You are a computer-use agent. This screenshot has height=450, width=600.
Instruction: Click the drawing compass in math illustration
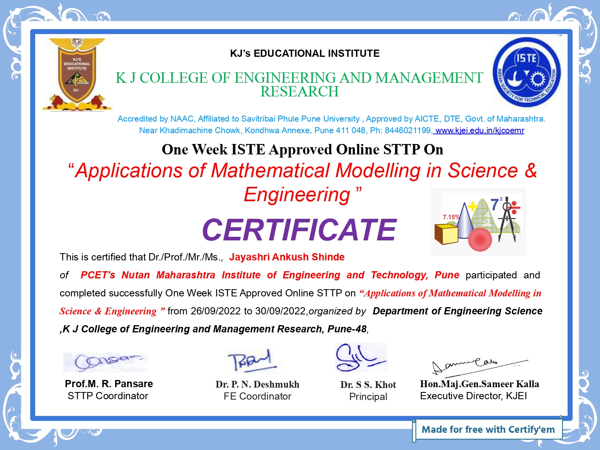coord(507,220)
